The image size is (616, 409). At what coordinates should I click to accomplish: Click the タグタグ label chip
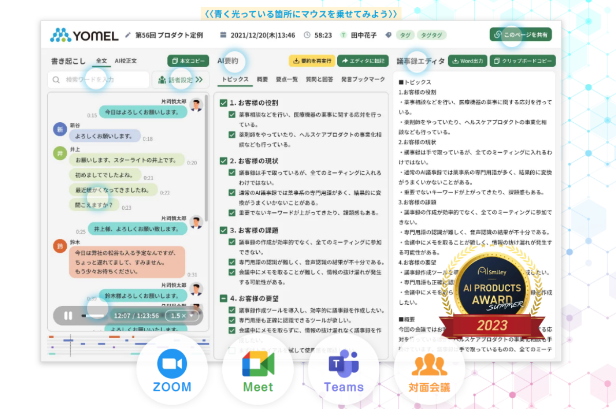click(x=431, y=35)
